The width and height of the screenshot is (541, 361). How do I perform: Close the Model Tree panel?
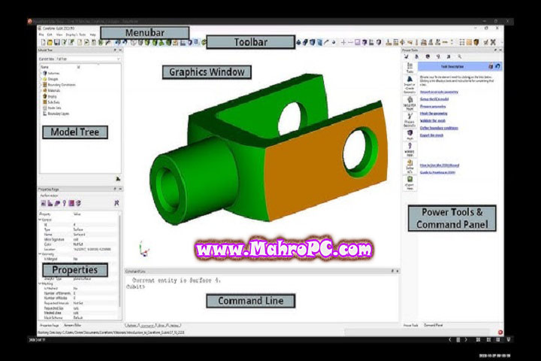click(x=120, y=50)
